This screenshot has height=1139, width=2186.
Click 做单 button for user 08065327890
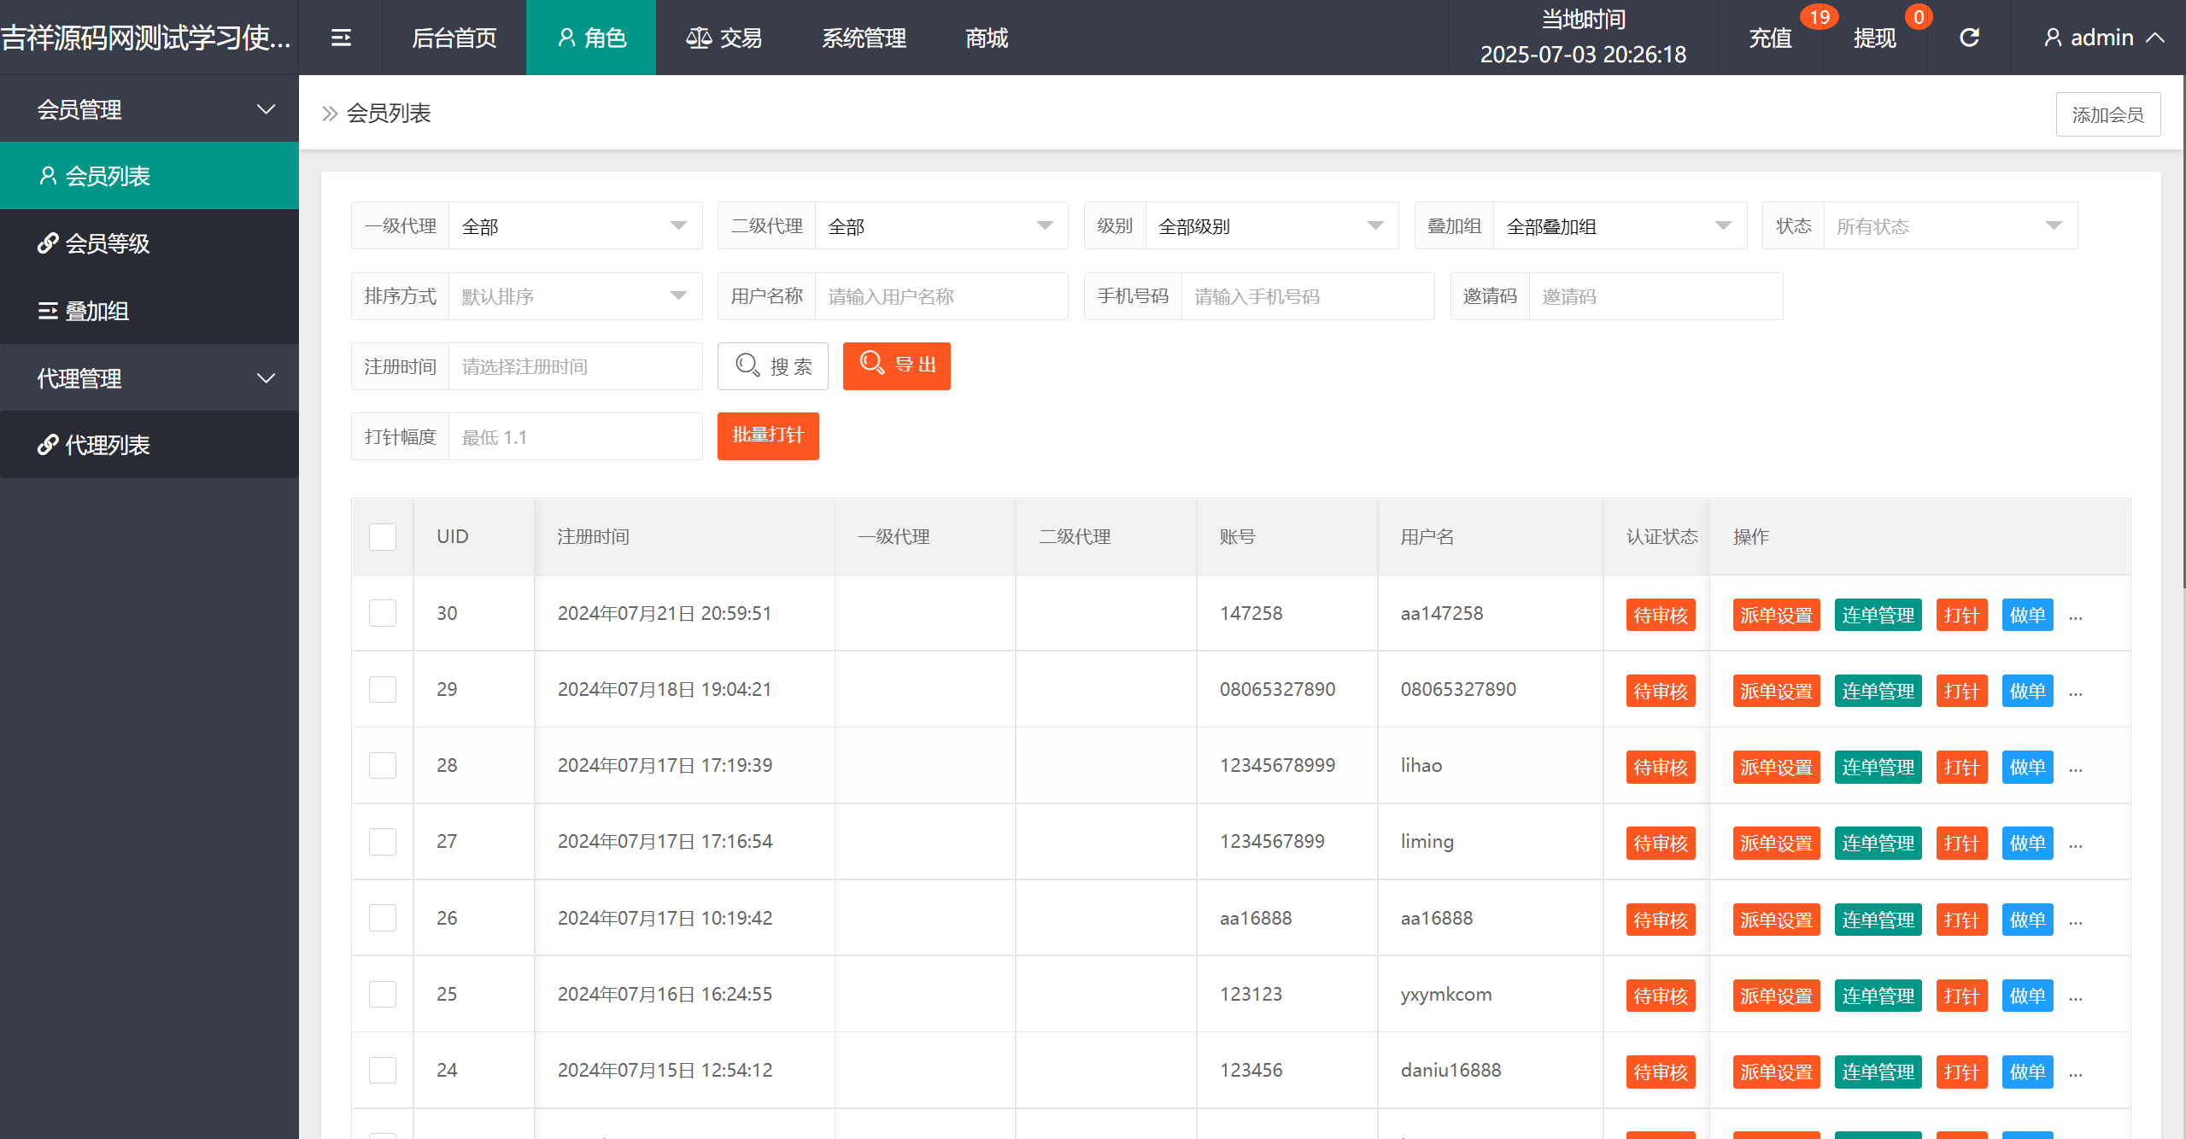pos(2027,691)
